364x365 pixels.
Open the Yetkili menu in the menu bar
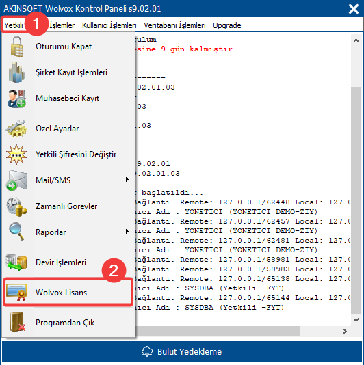[14, 25]
